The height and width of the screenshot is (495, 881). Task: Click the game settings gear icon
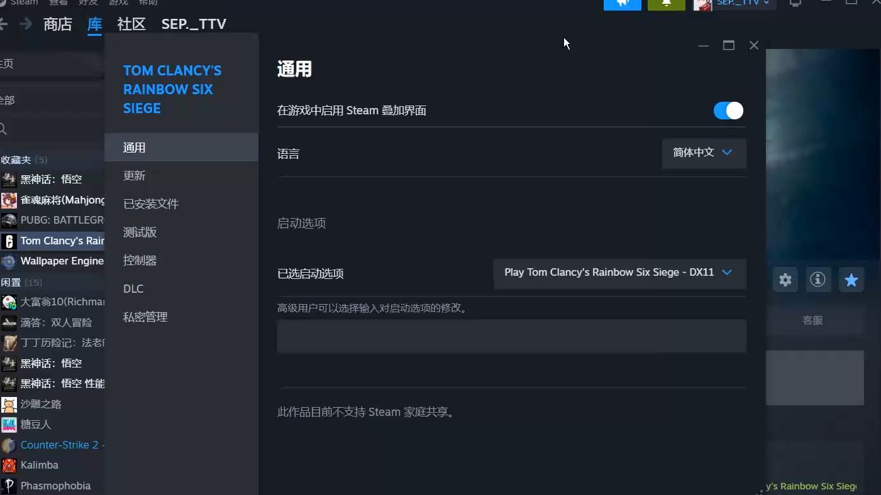tap(785, 280)
